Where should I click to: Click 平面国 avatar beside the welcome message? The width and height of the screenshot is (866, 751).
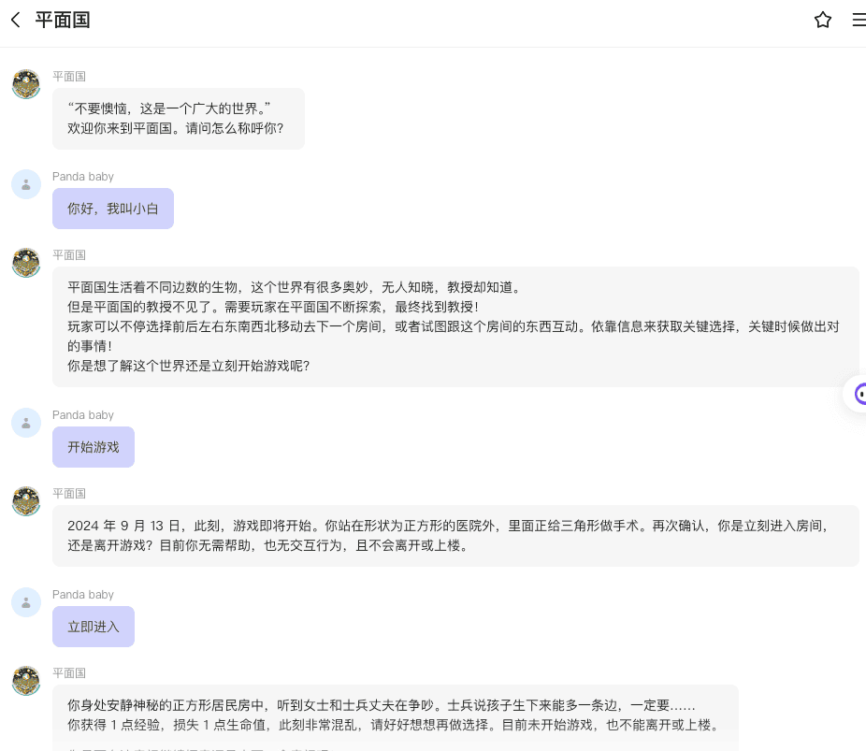[26, 84]
